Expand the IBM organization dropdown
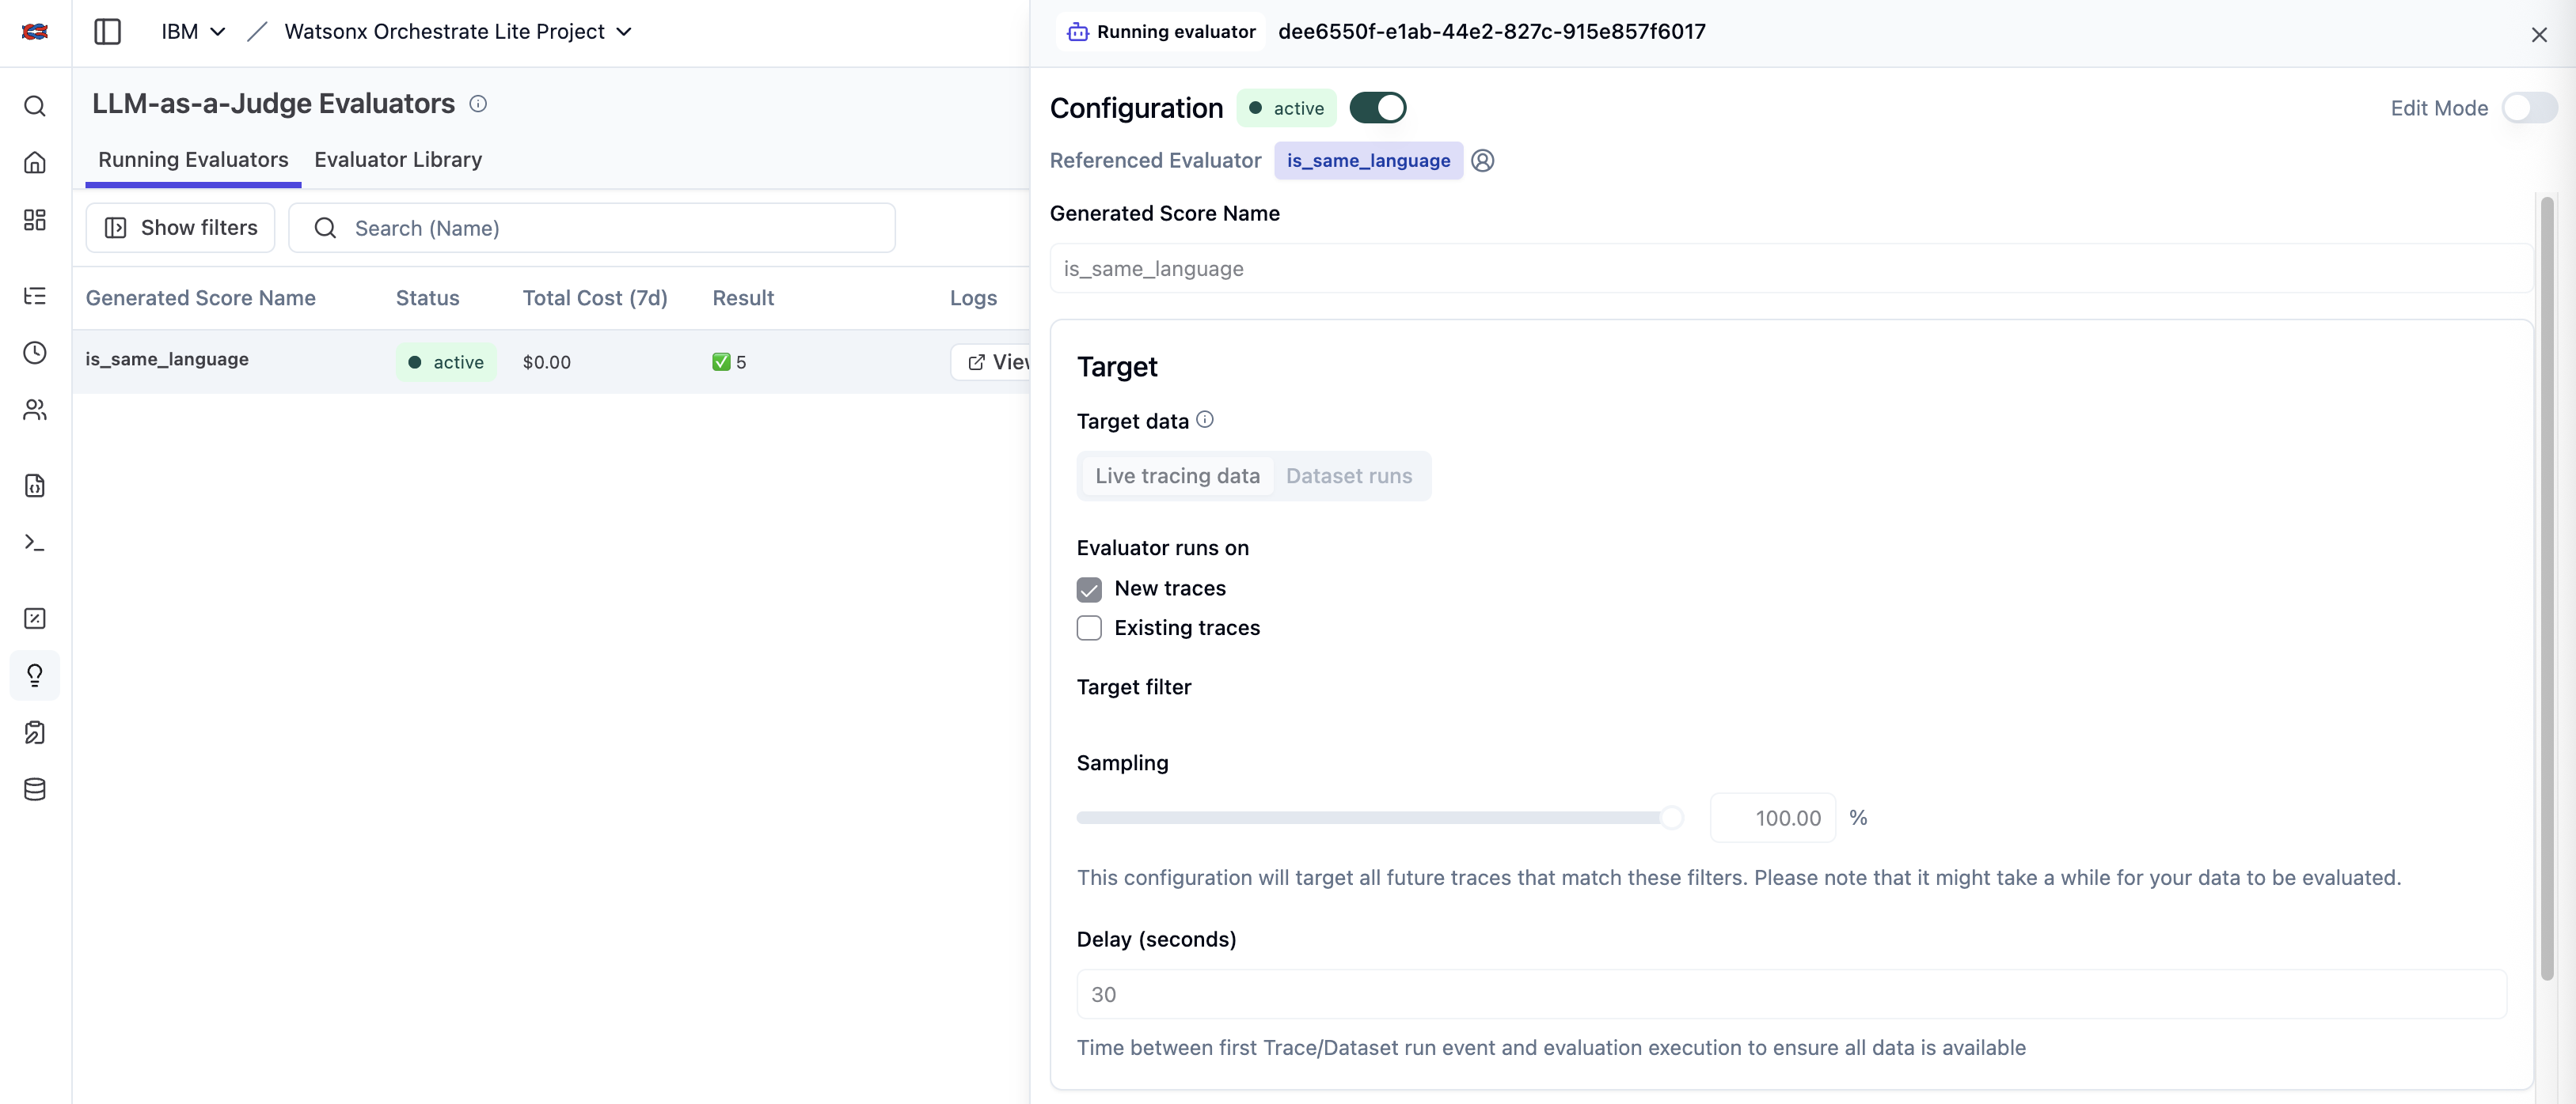Viewport: 2576px width, 1104px height. point(193,32)
